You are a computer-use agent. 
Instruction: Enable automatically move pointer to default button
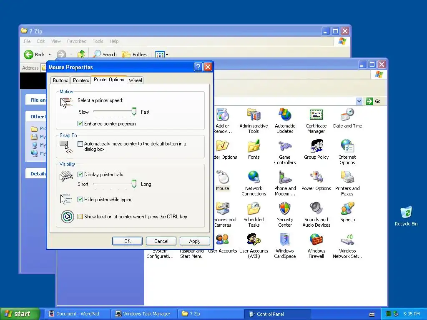pos(80,144)
